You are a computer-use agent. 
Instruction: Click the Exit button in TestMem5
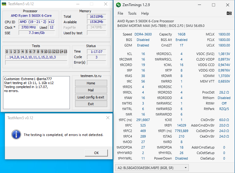[91, 104]
